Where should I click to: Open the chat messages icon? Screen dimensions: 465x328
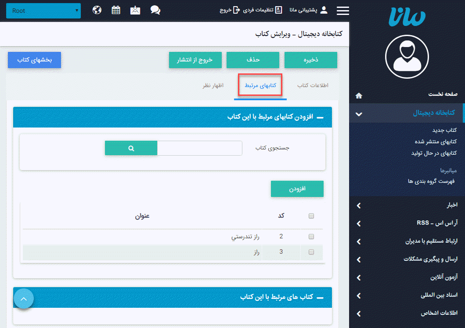tap(155, 10)
